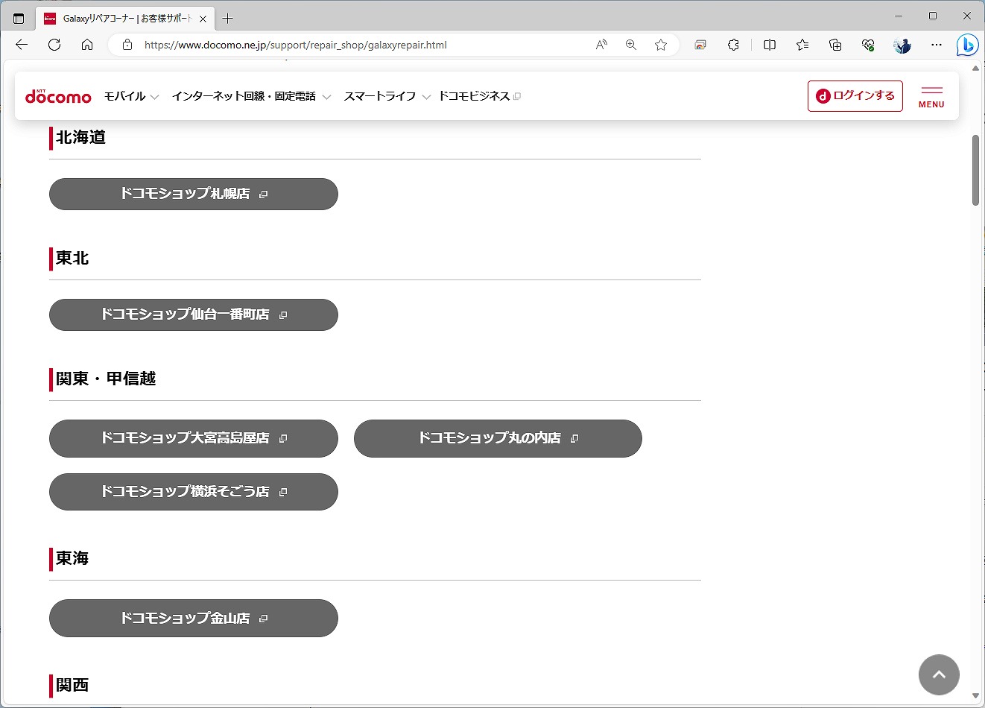Open Settings and more menu
Viewport: 985px width, 708px height.
pyautogui.click(x=937, y=45)
